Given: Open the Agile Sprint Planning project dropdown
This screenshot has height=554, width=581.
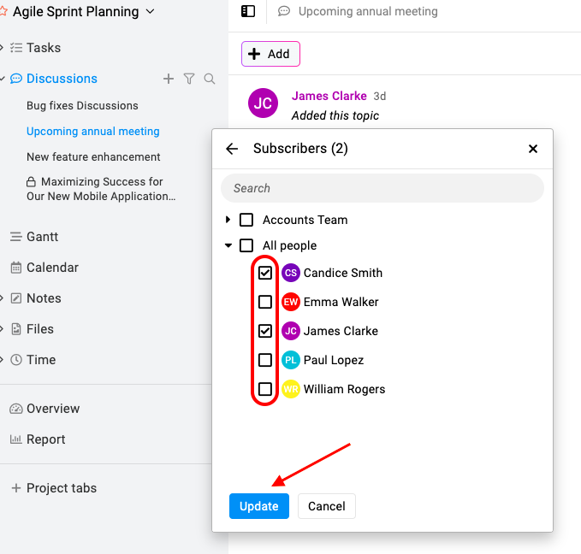Looking at the screenshot, I should [x=150, y=11].
